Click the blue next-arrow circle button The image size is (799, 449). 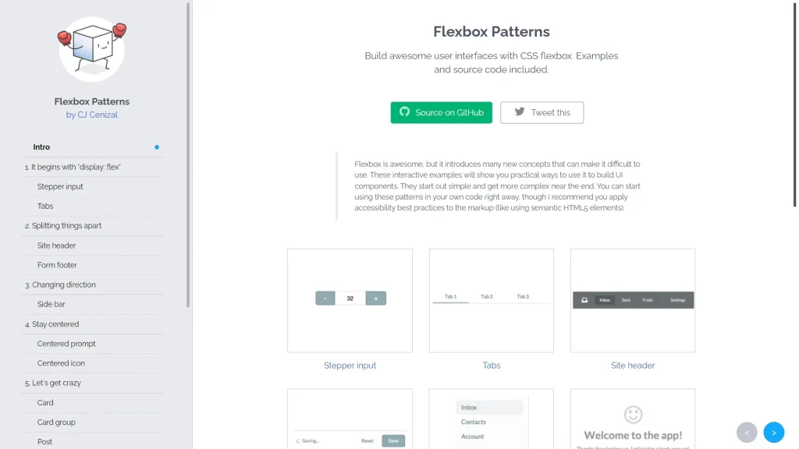click(x=774, y=432)
